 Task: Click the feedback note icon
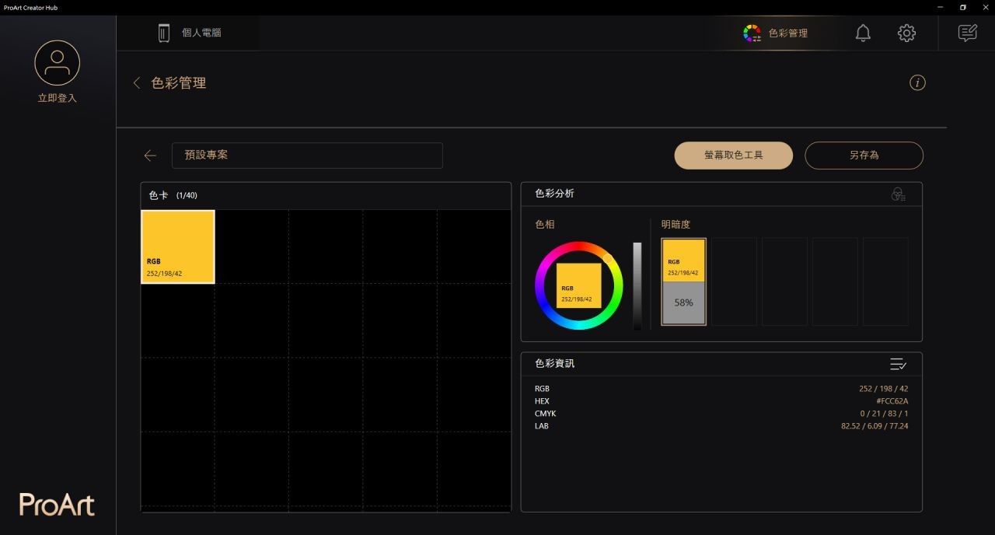(x=967, y=33)
